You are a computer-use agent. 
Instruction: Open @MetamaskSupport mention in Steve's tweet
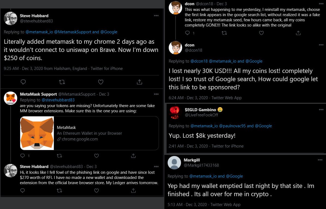click(x=73, y=32)
